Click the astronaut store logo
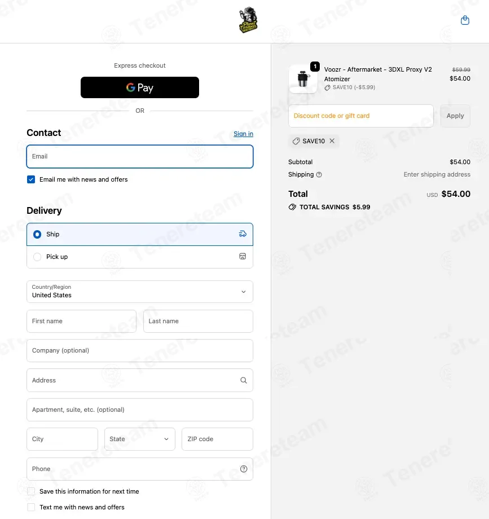 click(248, 20)
